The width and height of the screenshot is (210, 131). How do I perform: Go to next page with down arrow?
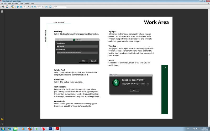point(21,7)
